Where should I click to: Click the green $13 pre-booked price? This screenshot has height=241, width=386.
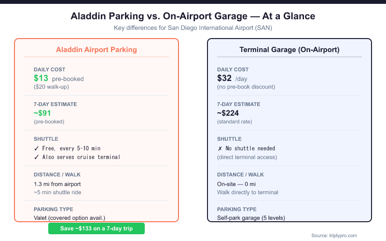click(x=41, y=78)
